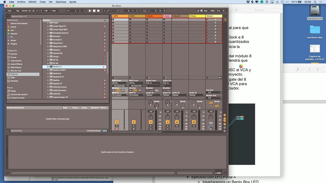Set track 1 monitor to In

[x=113, y=90]
